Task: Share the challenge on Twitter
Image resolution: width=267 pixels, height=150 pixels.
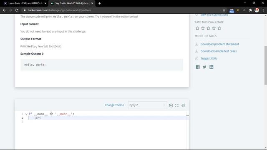Action: (204, 67)
